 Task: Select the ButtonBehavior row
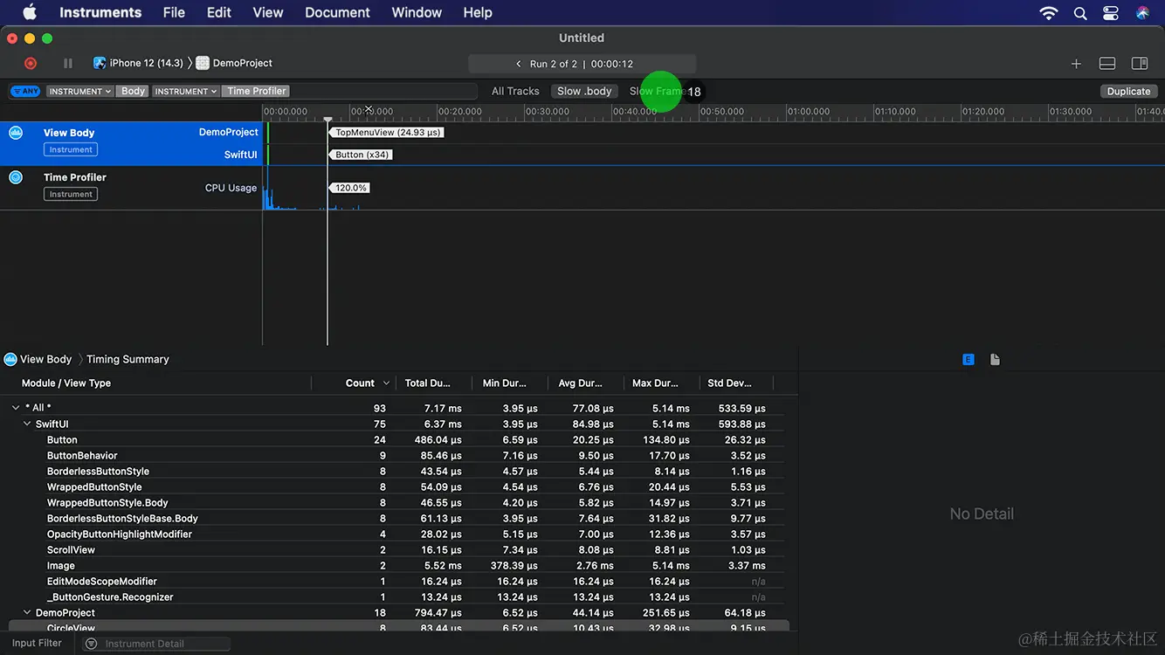(398, 455)
